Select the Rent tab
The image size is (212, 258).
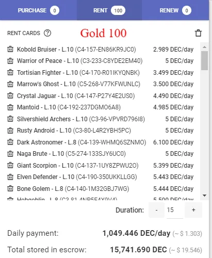click(x=109, y=10)
